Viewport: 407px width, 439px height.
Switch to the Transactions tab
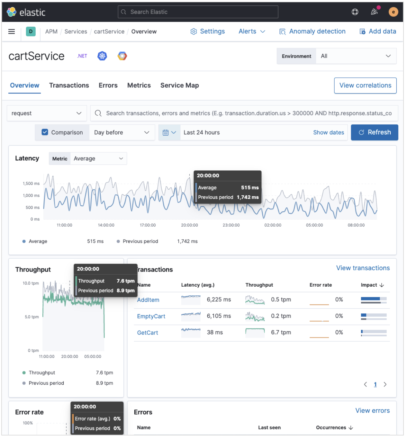(69, 85)
